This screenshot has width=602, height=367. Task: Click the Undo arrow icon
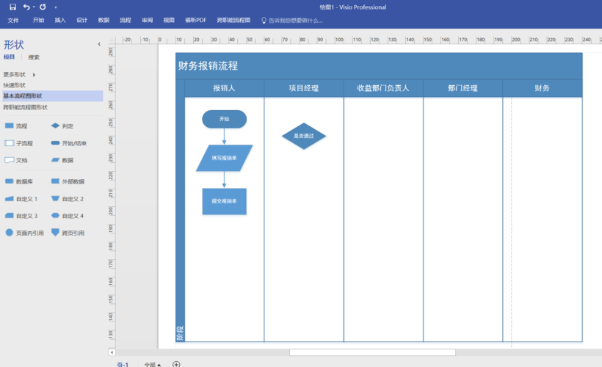26,7
